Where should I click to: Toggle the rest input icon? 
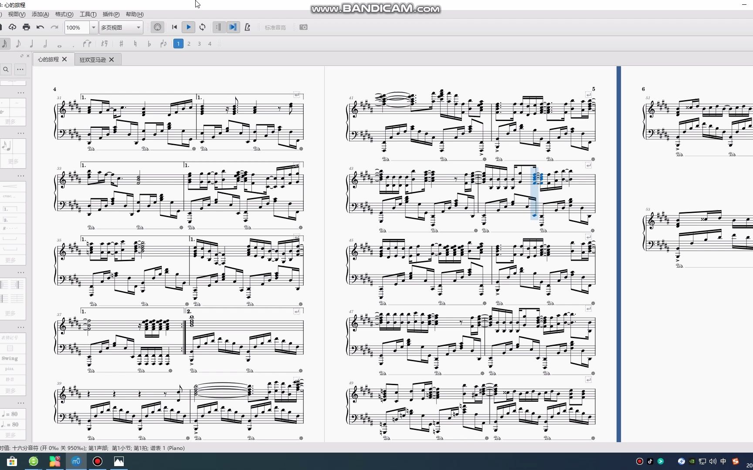click(x=104, y=44)
